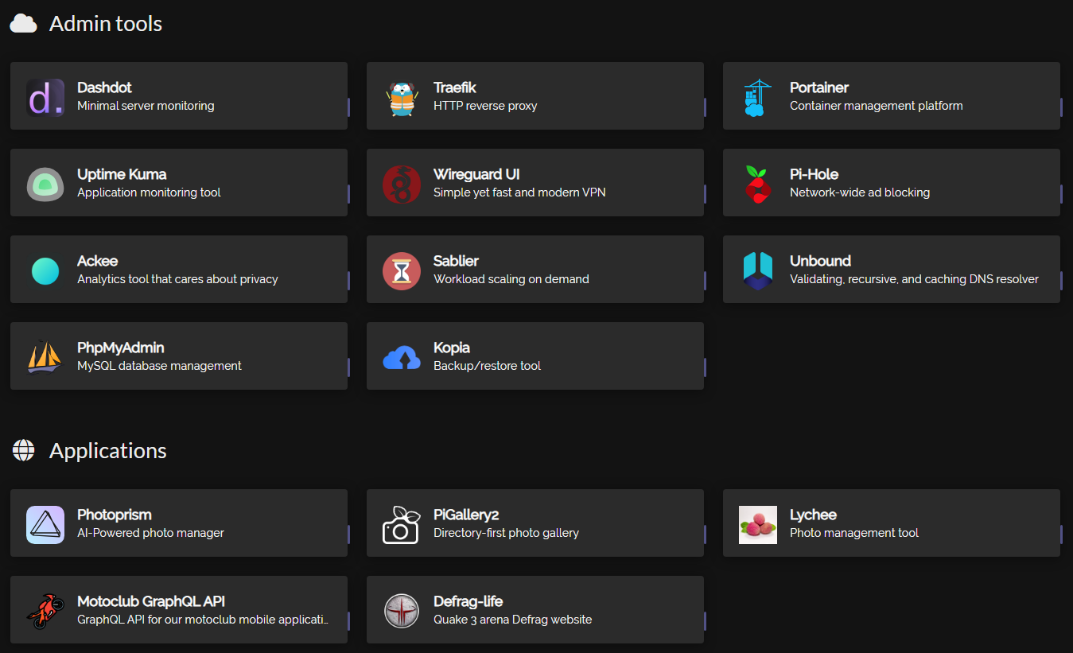The width and height of the screenshot is (1073, 653).
Task: Click 'Photo management tool' subtitle
Action: [x=854, y=533]
